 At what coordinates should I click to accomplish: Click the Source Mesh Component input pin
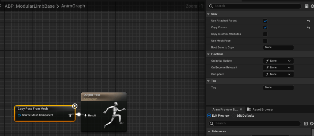click(19, 115)
